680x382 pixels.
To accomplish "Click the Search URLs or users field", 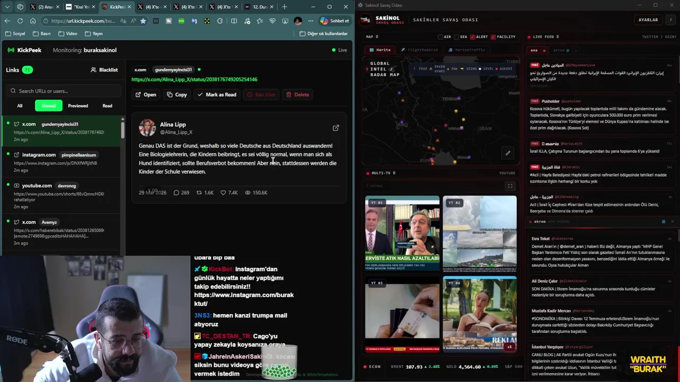I will click(63, 91).
